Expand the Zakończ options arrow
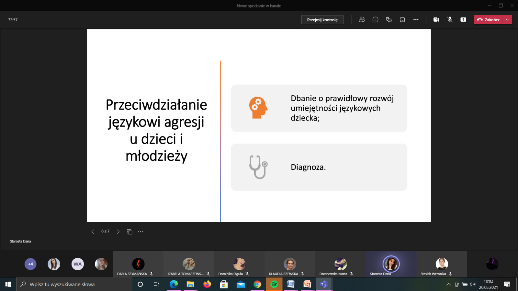518x291 pixels. click(x=507, y=20)
